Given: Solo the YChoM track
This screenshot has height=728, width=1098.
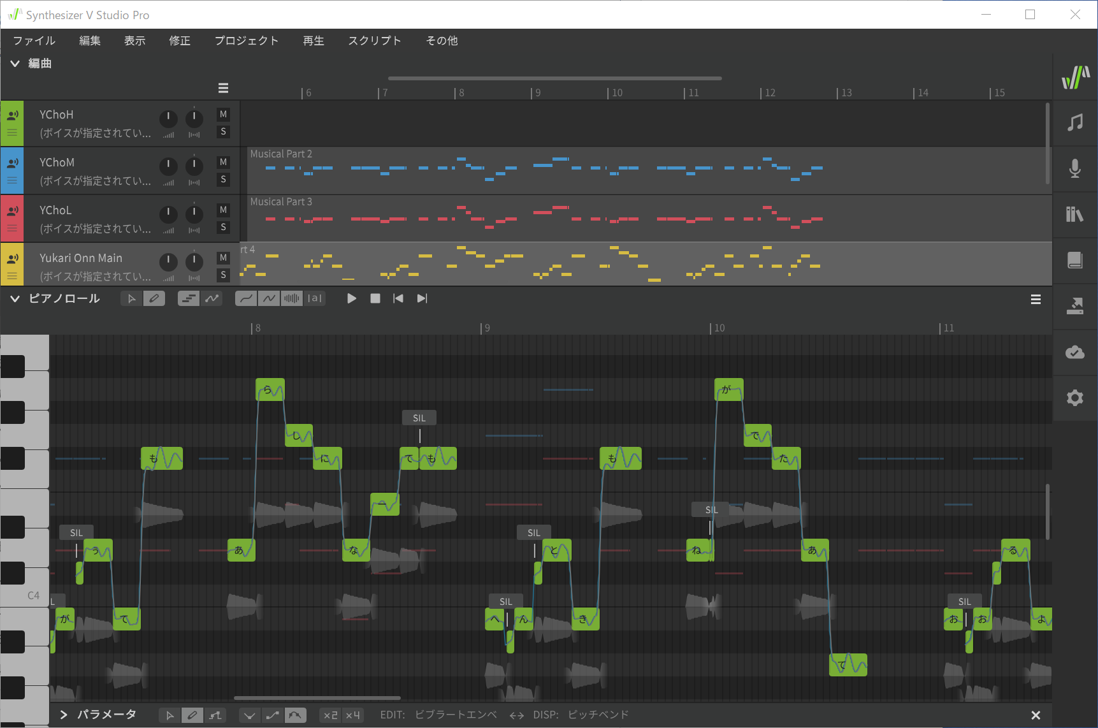Looking at the screenshot, I should pyautogui.click(x=223, y=180).
